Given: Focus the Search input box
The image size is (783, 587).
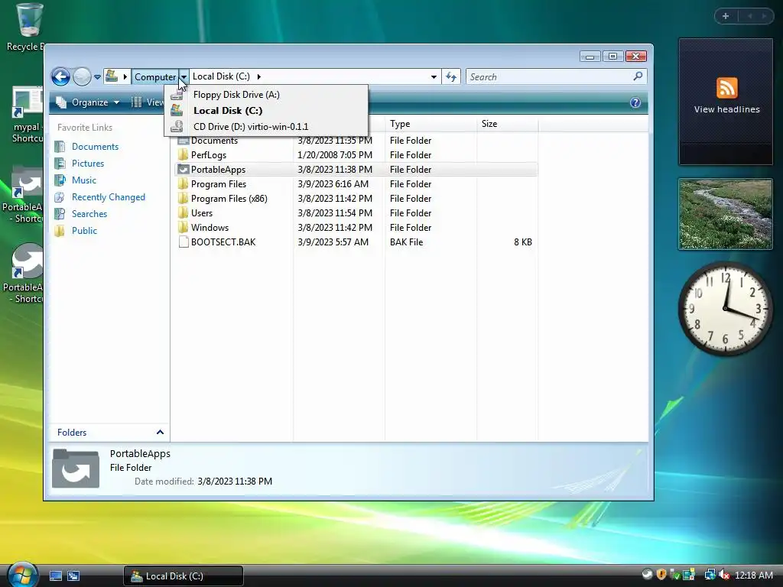Looking at the screenshot, I should click(x=549, y=77).
